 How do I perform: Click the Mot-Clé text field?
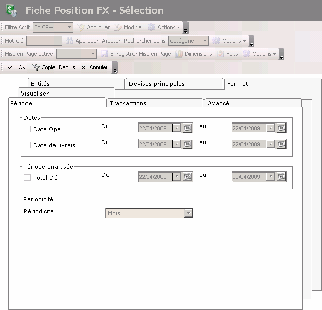(44, 41)
